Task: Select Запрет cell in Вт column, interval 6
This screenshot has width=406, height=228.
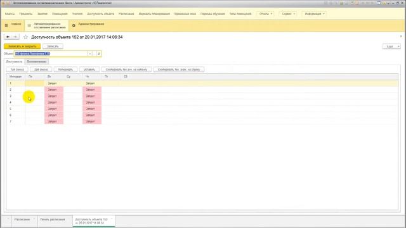Action: pos(54,115)
